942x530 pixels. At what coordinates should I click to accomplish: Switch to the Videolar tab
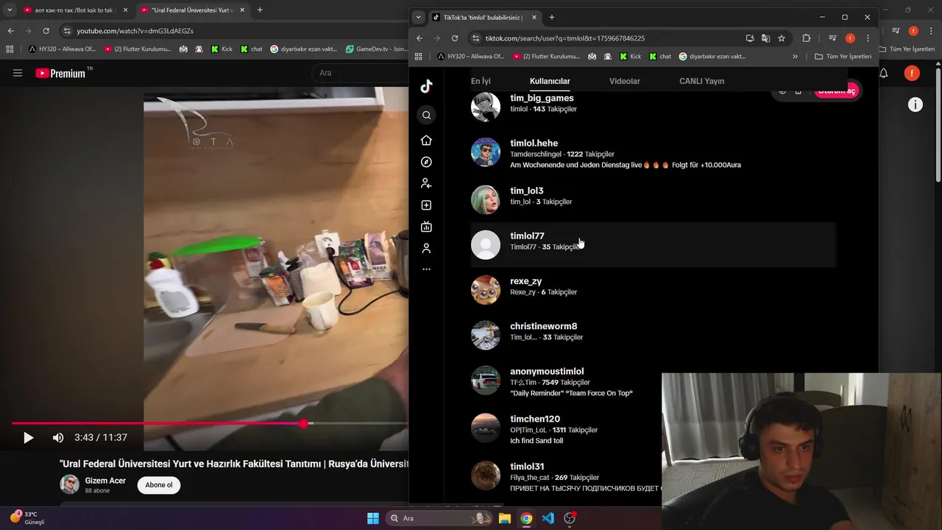click(625, 81)
